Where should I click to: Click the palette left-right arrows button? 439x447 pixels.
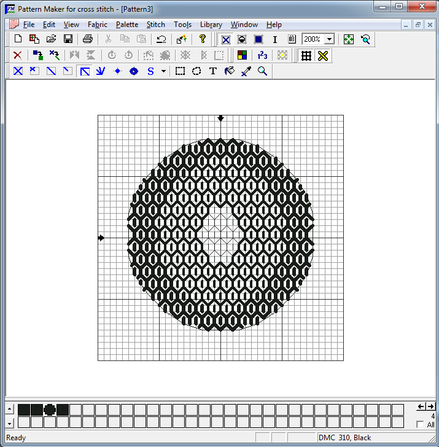coord(426,406)
